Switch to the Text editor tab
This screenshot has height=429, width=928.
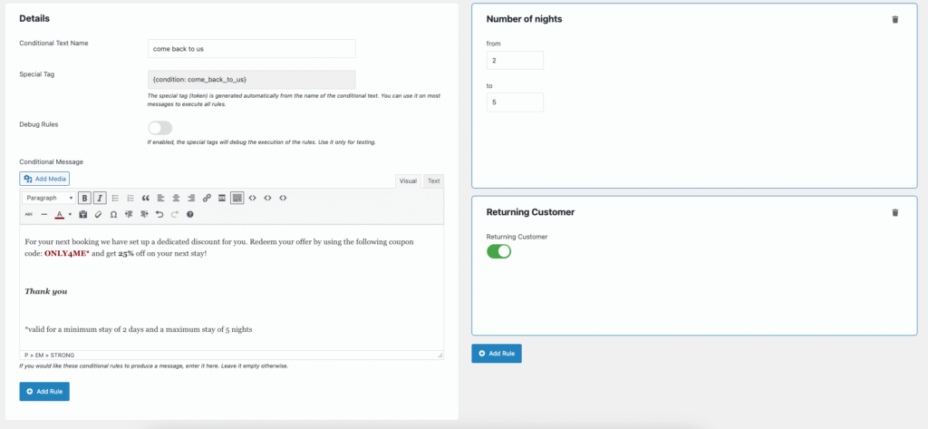click(x=433, y=180)
